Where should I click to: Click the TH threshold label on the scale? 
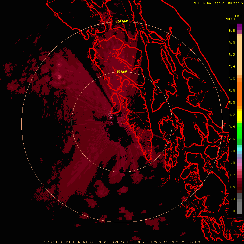(x=233, y=211)
